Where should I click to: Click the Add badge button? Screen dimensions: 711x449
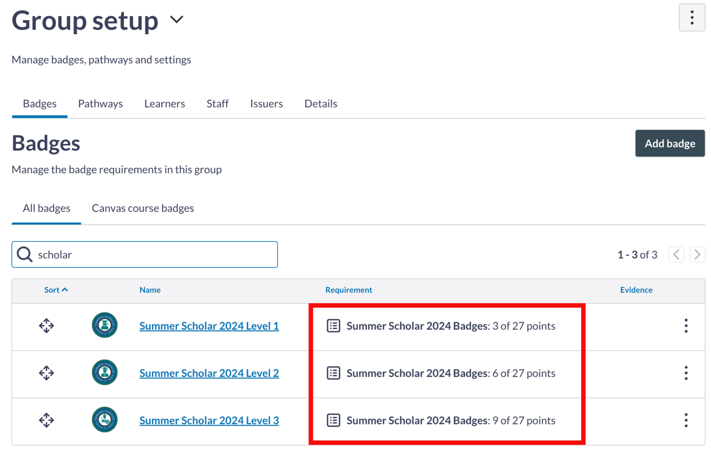pos(670,143)
